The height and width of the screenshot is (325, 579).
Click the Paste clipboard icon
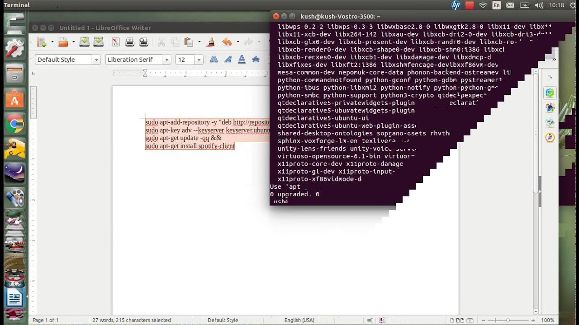pos(189,42)
